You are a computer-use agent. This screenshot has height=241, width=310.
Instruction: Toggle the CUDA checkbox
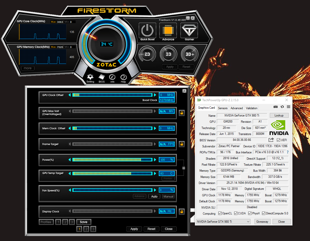236,213
